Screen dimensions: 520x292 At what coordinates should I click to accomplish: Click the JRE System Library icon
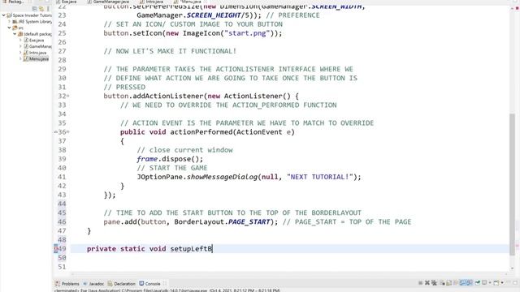pos(15,22)
